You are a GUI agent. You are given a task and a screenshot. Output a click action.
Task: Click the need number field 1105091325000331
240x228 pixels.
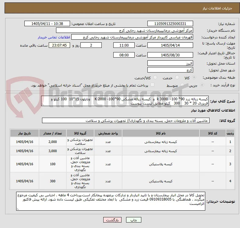click(170, 23)
